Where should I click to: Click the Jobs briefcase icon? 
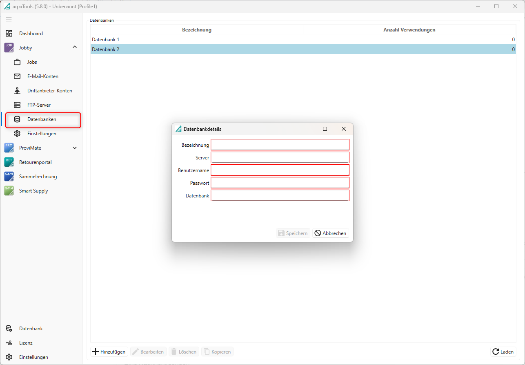tap(17, 62)
